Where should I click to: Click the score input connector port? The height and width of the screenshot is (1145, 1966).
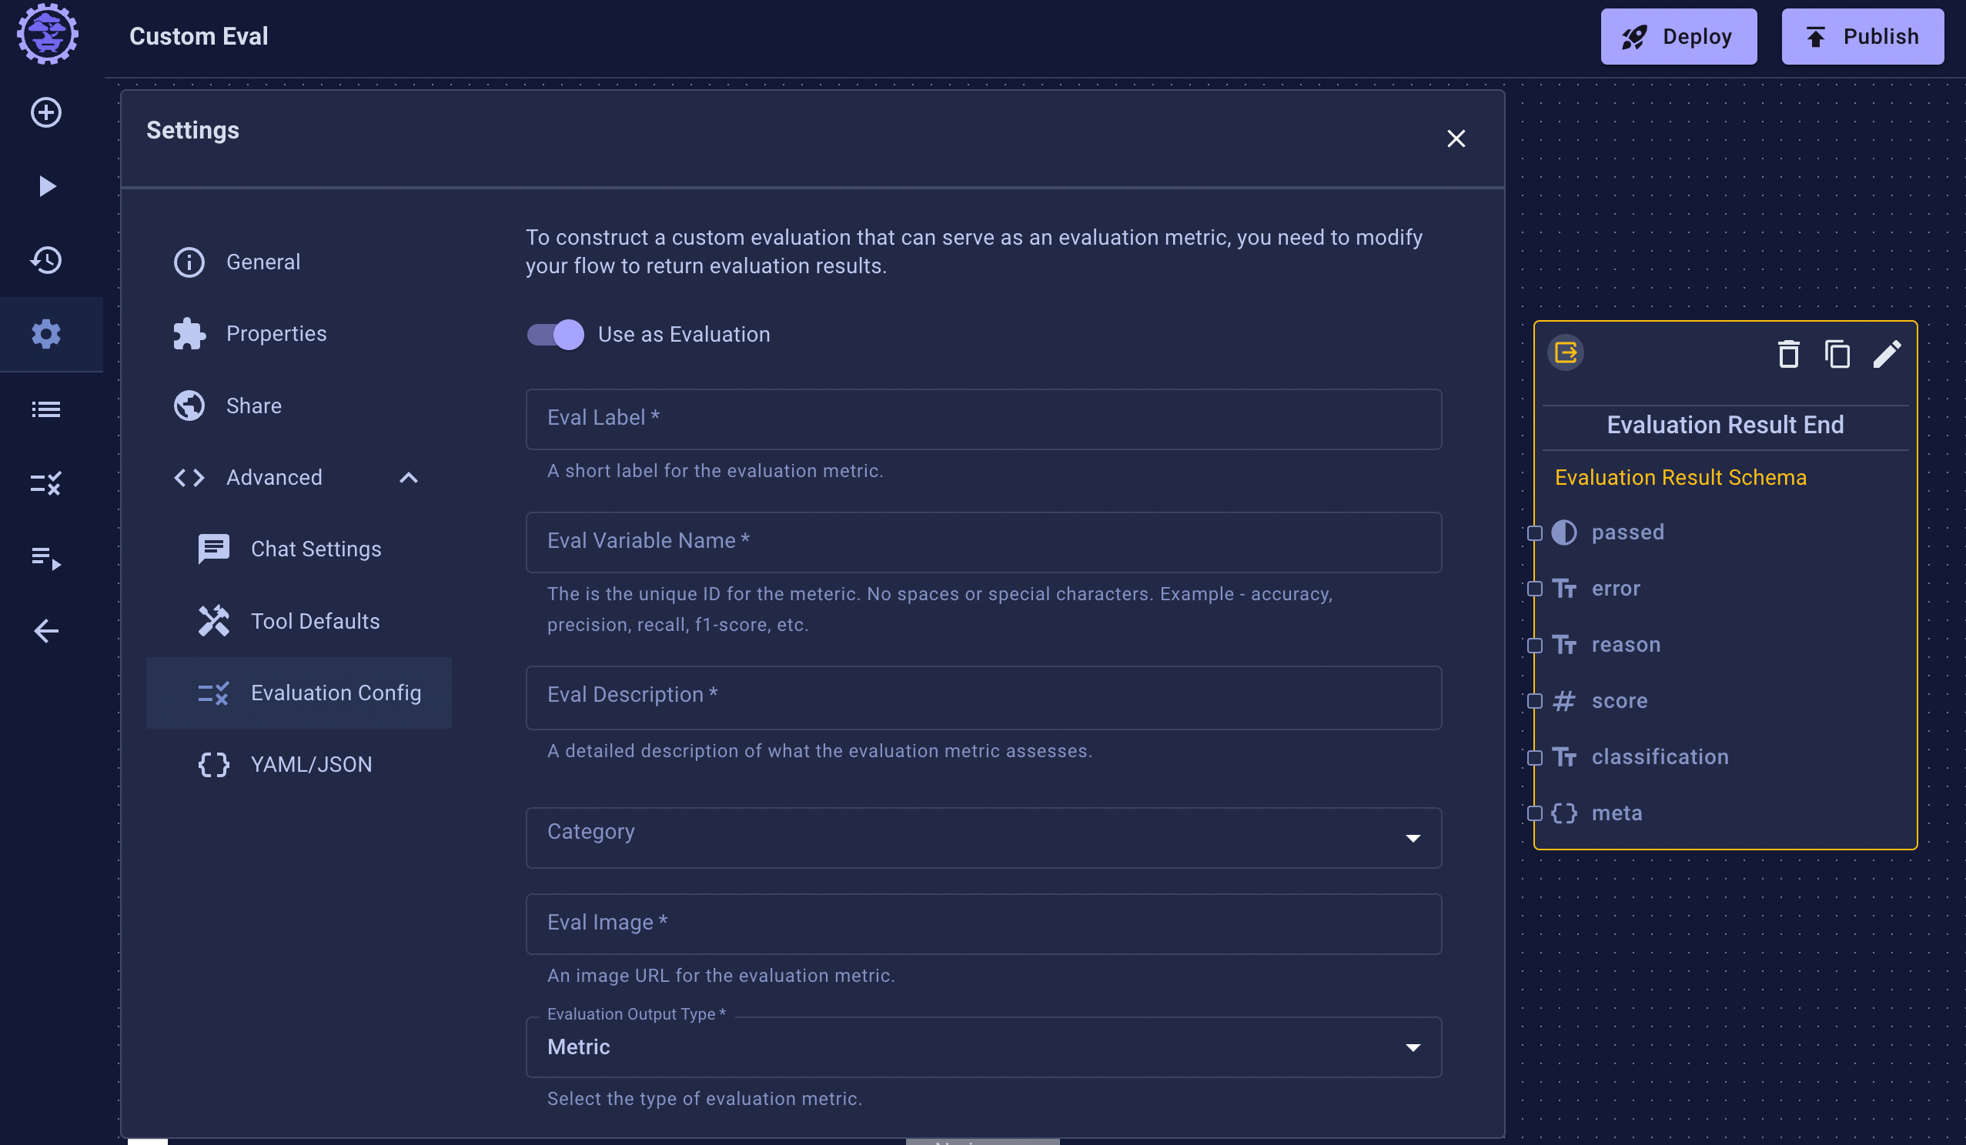(x=1534, y=701)
